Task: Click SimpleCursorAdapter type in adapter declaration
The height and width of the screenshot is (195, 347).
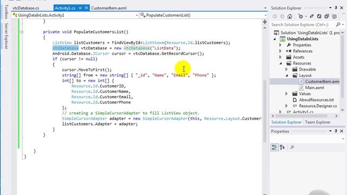Action: click(84, 119)
